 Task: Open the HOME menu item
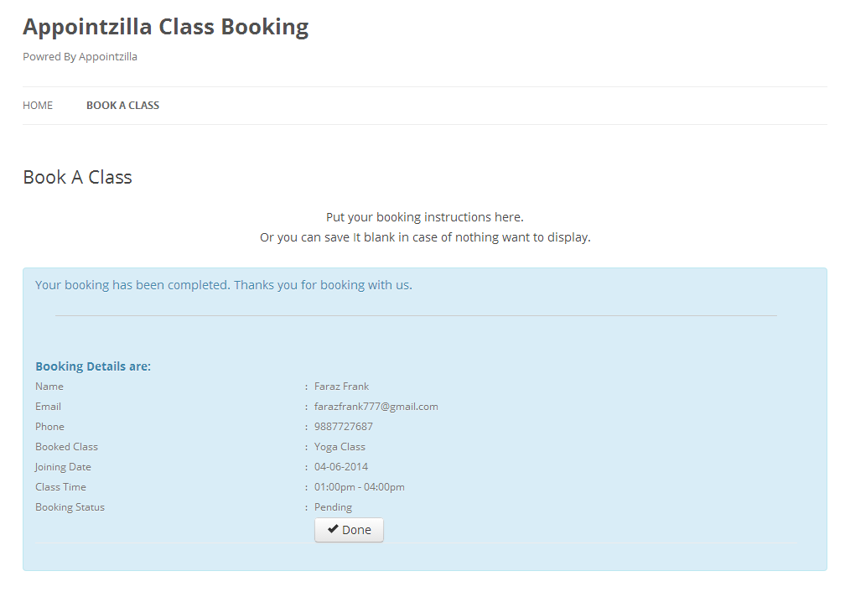point(38,106)
